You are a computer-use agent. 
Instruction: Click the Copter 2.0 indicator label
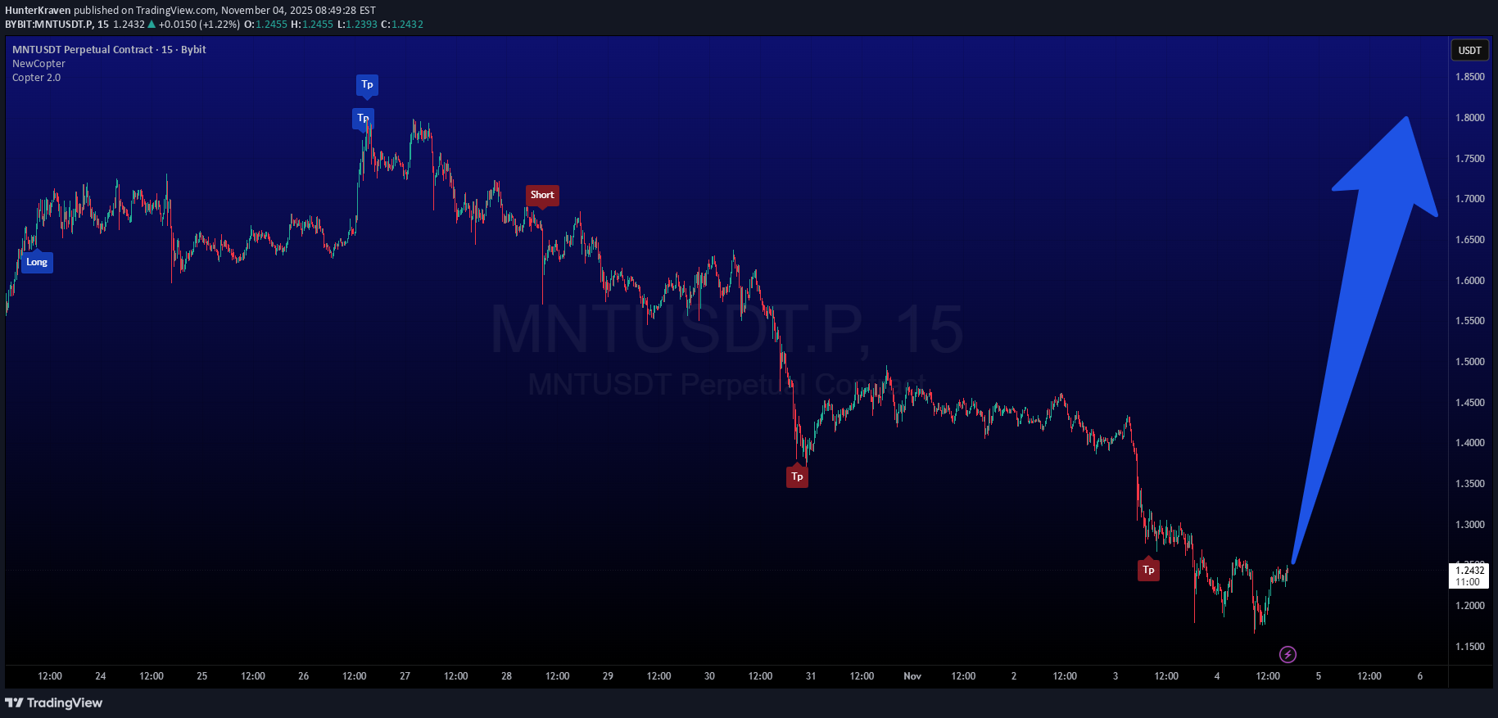36,78
